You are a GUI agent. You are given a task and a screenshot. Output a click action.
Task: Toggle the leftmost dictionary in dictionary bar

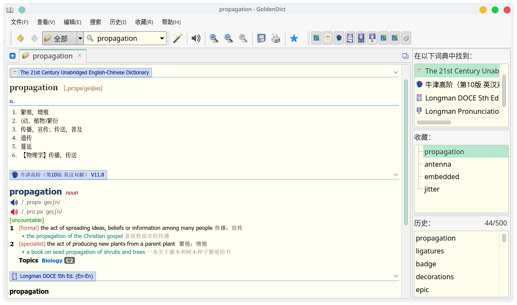coord(316,38)
